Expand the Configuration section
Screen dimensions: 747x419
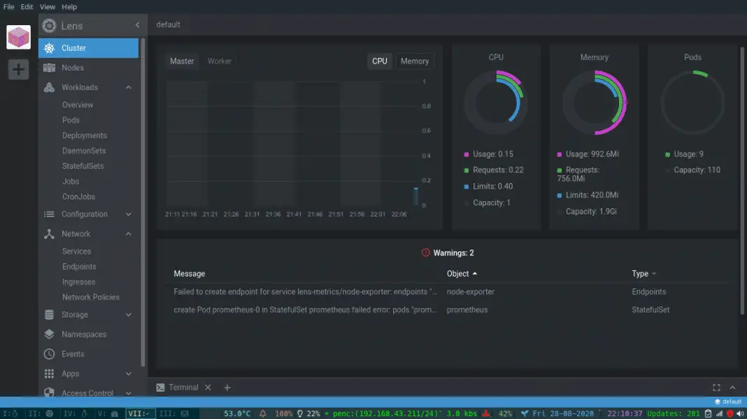128,214
